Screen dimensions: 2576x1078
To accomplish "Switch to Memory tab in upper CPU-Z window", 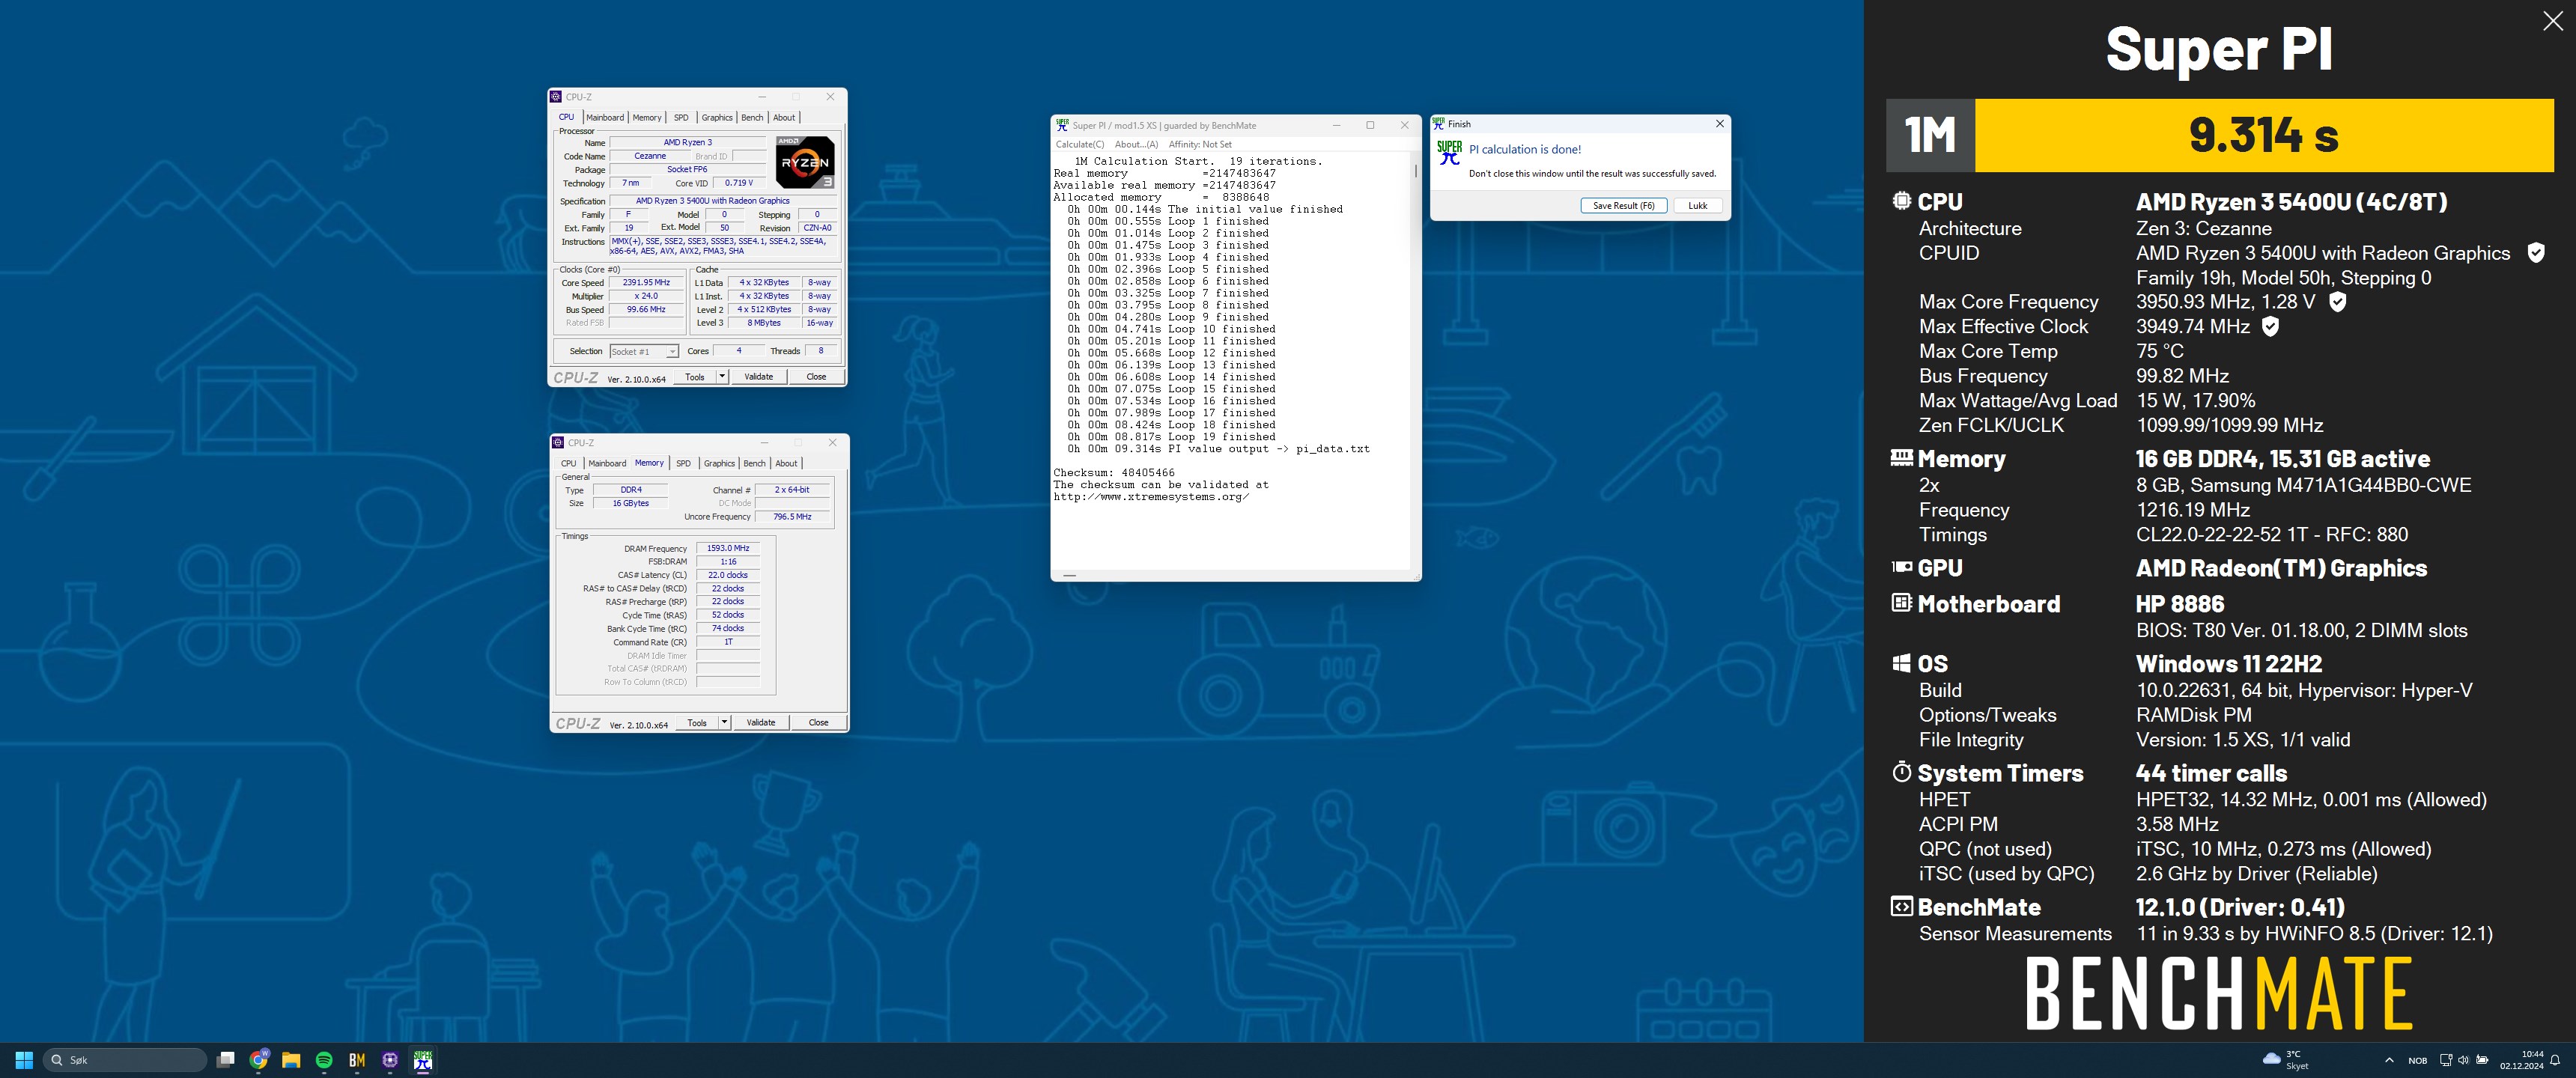I will point(647,118).
